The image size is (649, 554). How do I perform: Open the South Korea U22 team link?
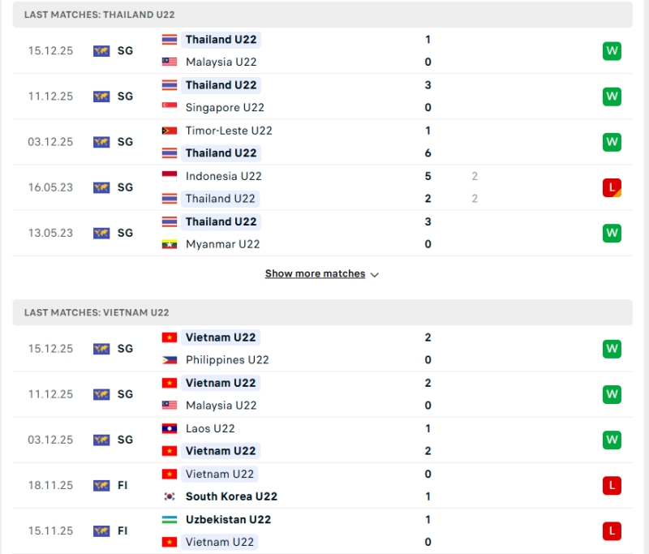pos(231,496)
